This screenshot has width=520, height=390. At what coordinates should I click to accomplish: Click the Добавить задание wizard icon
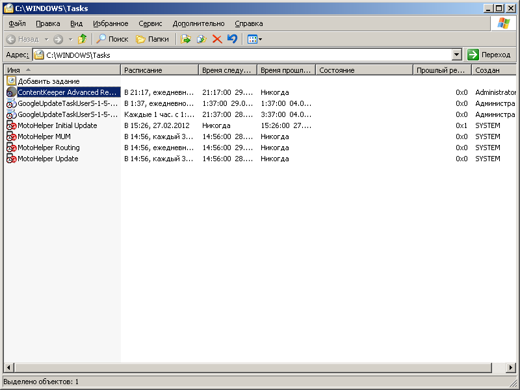tap(11, 81)
